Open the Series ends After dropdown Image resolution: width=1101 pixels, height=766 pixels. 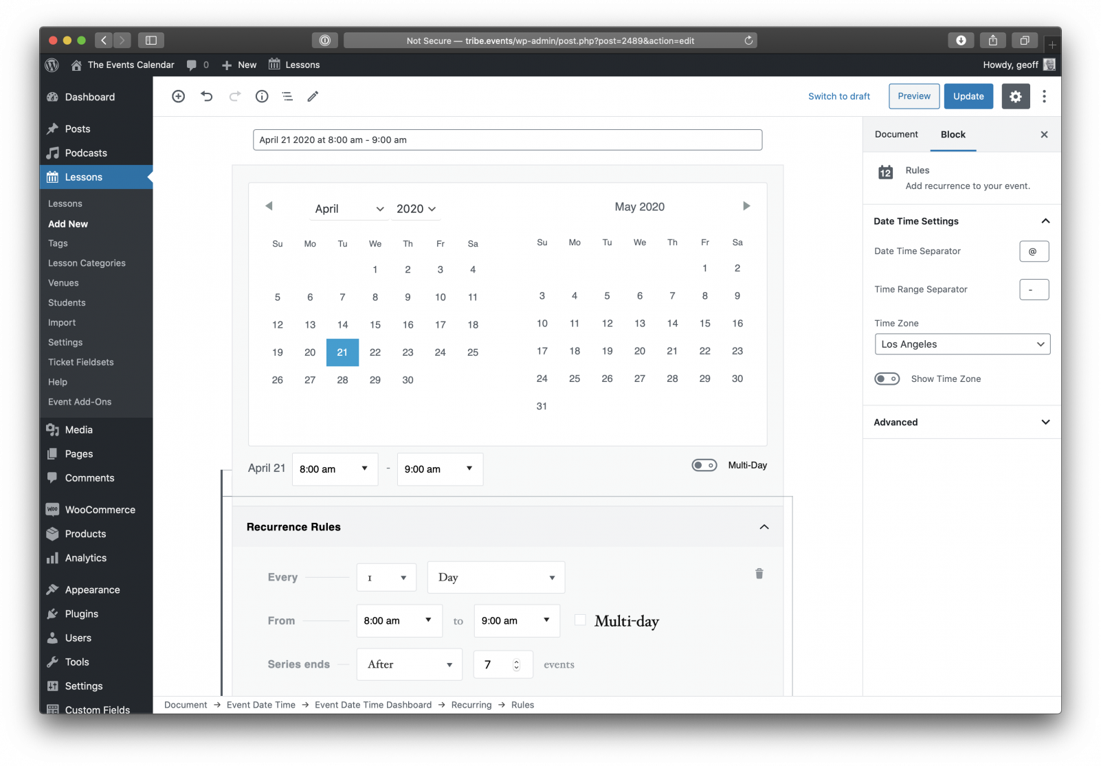(409, 664)
